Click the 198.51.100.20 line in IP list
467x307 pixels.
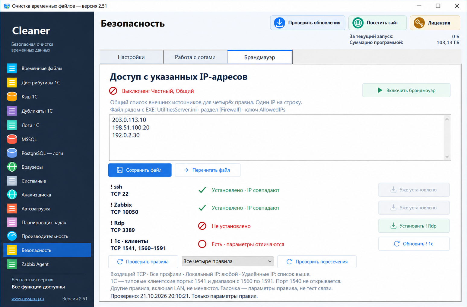[x=131, y=128]
